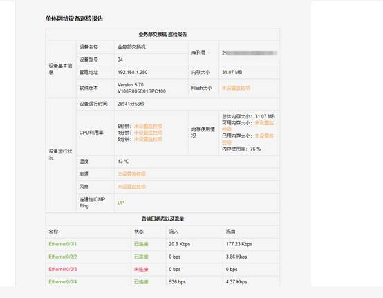Click the 可用内存大小 unset-monitor link

(247, 126)
